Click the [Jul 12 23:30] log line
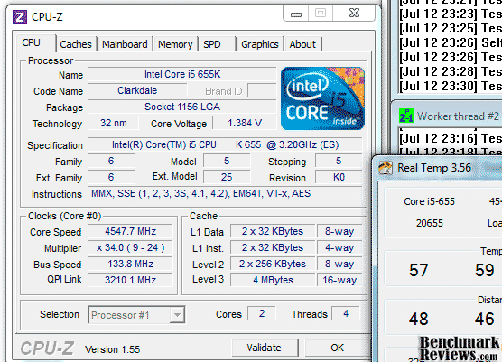Viewport: 502px width, 362px height. tap(451, 86)
